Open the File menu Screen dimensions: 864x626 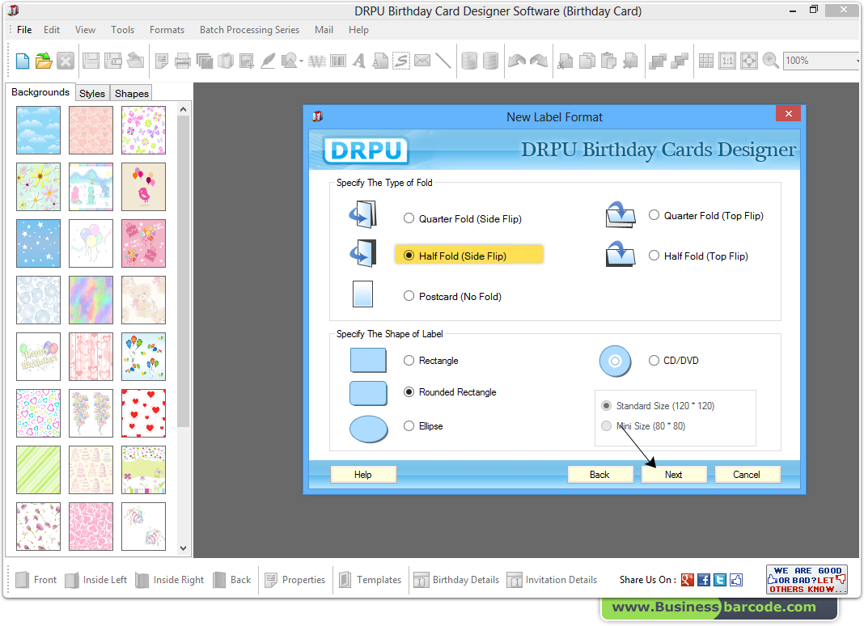(24, 30)
